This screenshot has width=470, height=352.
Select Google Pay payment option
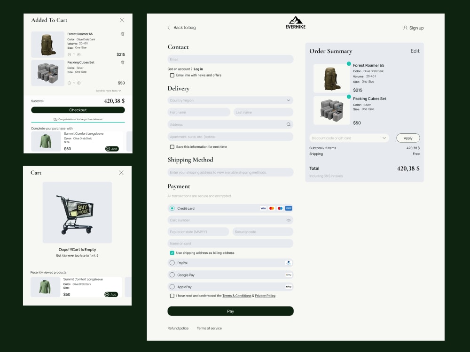[172, 275]
